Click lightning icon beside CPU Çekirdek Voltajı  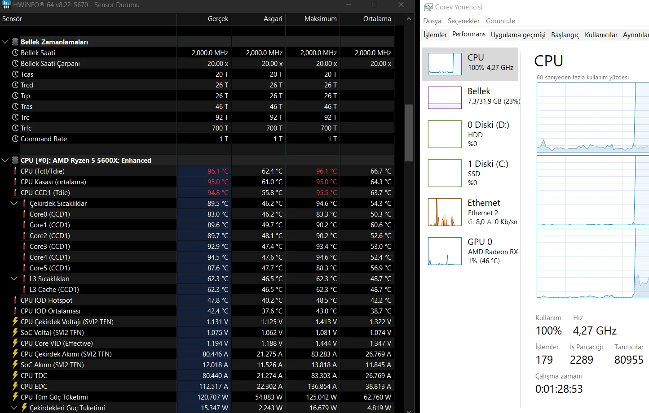click(x=15, y=322)
